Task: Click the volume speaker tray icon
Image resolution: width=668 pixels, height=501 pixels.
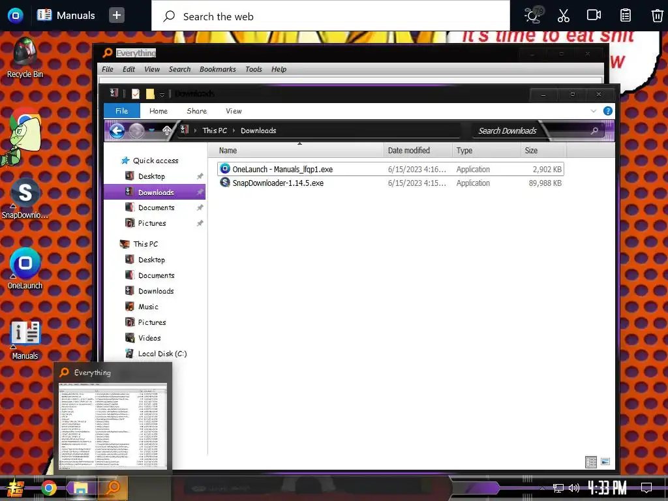Action: 574,488
